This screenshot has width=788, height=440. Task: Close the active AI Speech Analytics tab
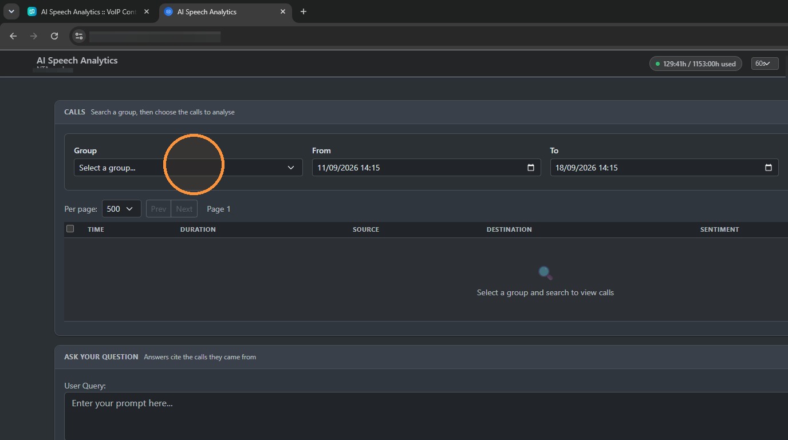click(x=283, y=11)
